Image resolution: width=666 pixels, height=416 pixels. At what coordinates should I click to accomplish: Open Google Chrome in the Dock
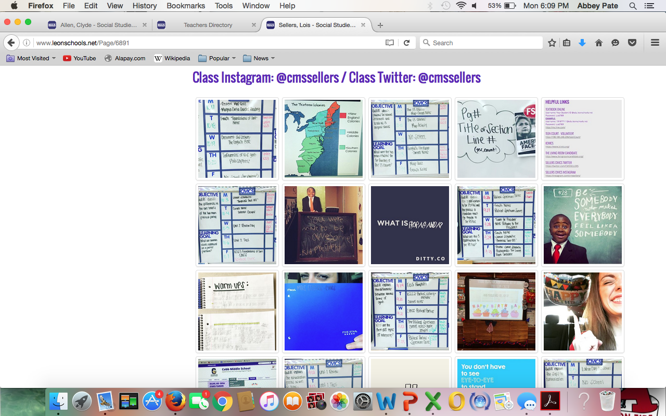coord(222,401)
